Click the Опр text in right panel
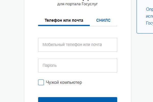 (149, 9)
